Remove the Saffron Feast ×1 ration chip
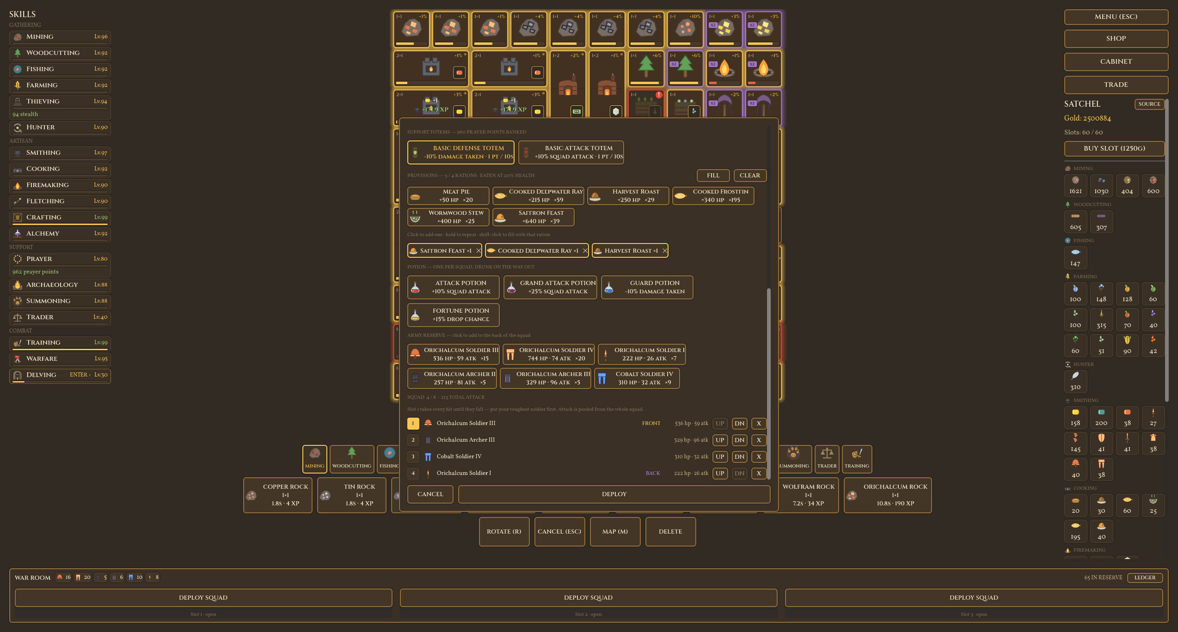Image resolution: width=1178 pixels, height=632 pixels. pos(478,250)
